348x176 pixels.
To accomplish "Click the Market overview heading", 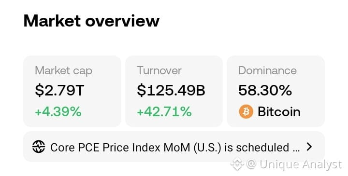I will tap(91, 21).
